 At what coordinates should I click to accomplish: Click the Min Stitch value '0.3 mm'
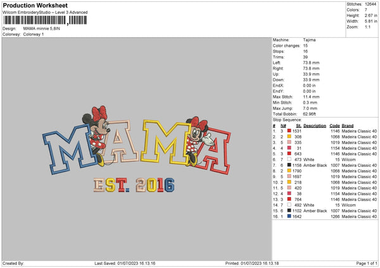pyautogui.click(x=310, y=102)
